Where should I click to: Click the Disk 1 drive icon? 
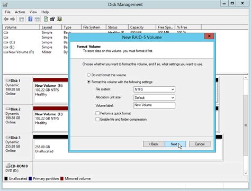(8, 80)
